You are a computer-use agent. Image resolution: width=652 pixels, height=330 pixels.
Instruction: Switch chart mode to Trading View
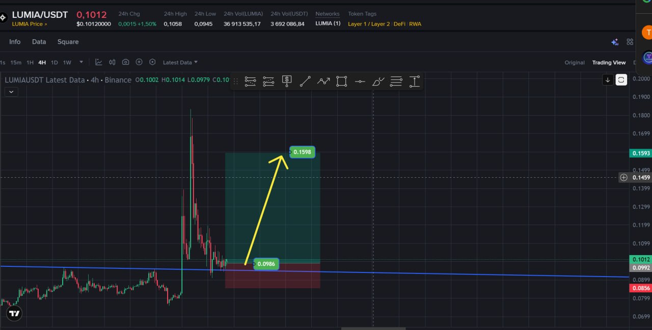(609, 63)
